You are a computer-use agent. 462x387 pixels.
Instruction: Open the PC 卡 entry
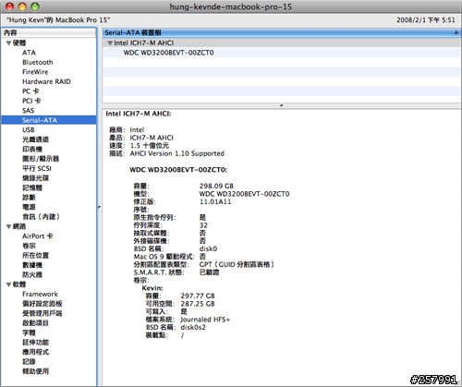pyautogui.click(x=30, y=91)
